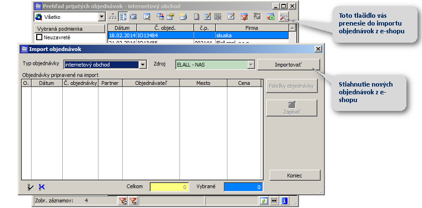The height and width of the screenshot is (208, 422).
Task: Click the printer toolbar icon
Action: (183, 17)
